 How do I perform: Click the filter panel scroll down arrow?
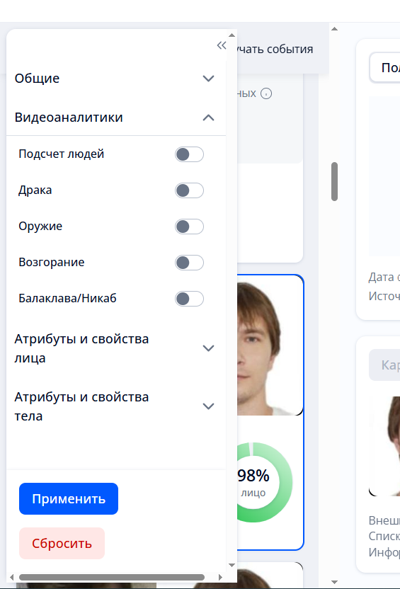232,565
